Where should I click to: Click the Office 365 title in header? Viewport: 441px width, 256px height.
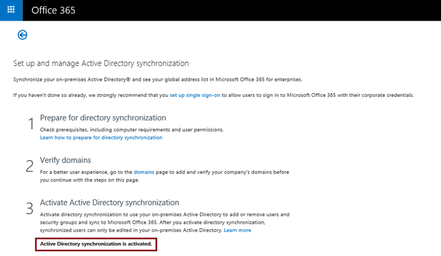point(53,11)
